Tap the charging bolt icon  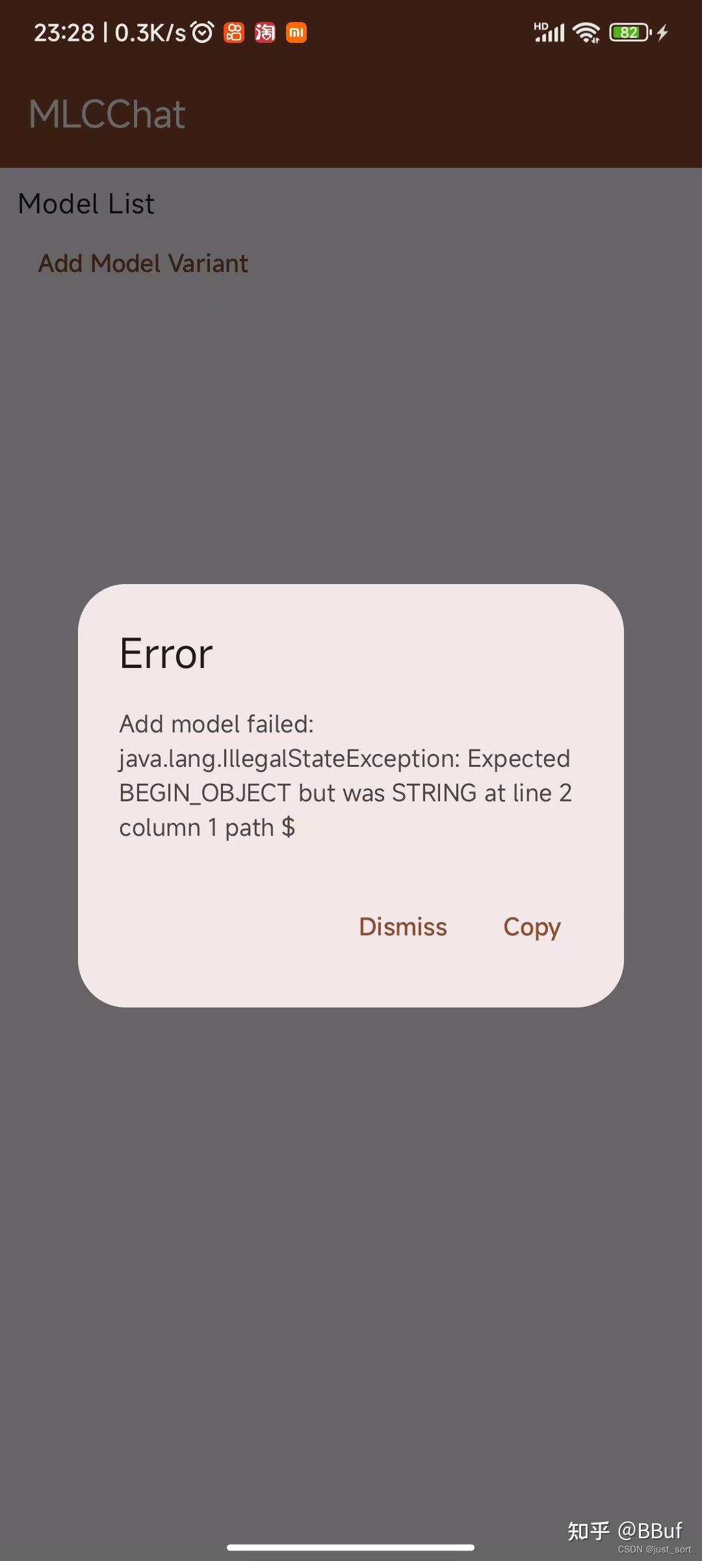click(x=662, y=32)
